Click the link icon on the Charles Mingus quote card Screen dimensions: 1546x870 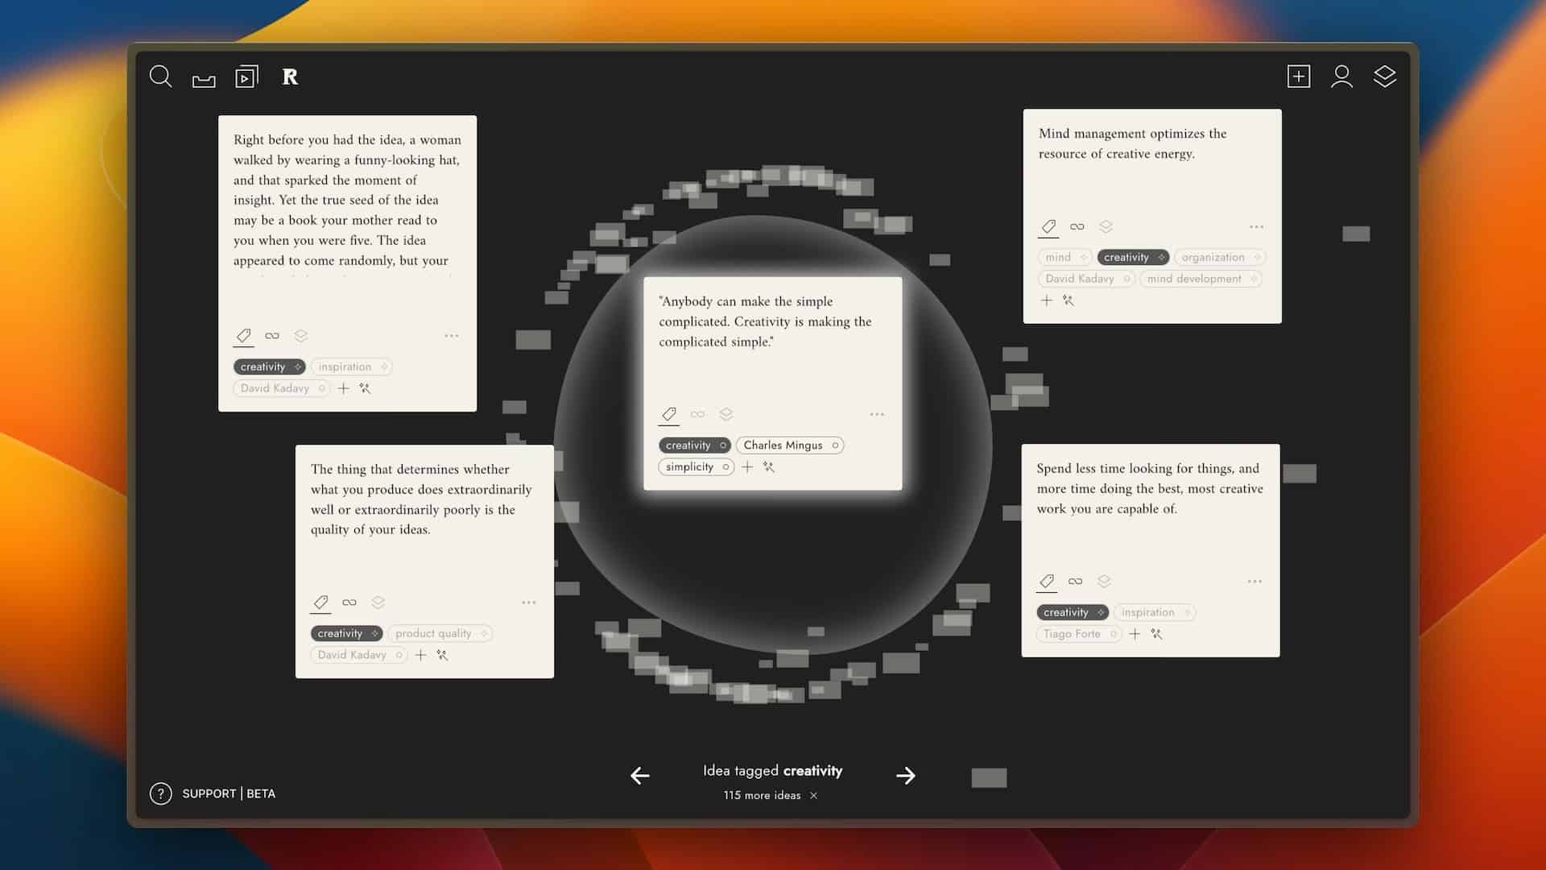pyautogui.click(x=697, y=414)
